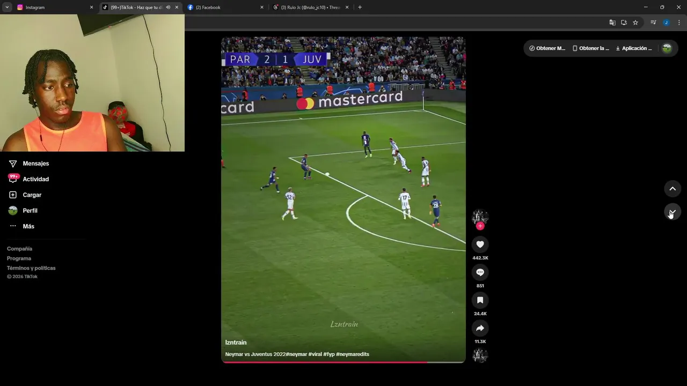
Task: Expand Términos y políticas footer section
Action: pos(31,268)
